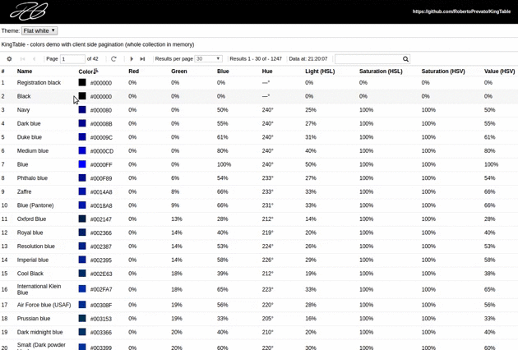Screen dimensions: 518x350
Task: Click the 'Data at: 21:20:07' timestamp
Action: pyautogui.click(x=308, y=59)
